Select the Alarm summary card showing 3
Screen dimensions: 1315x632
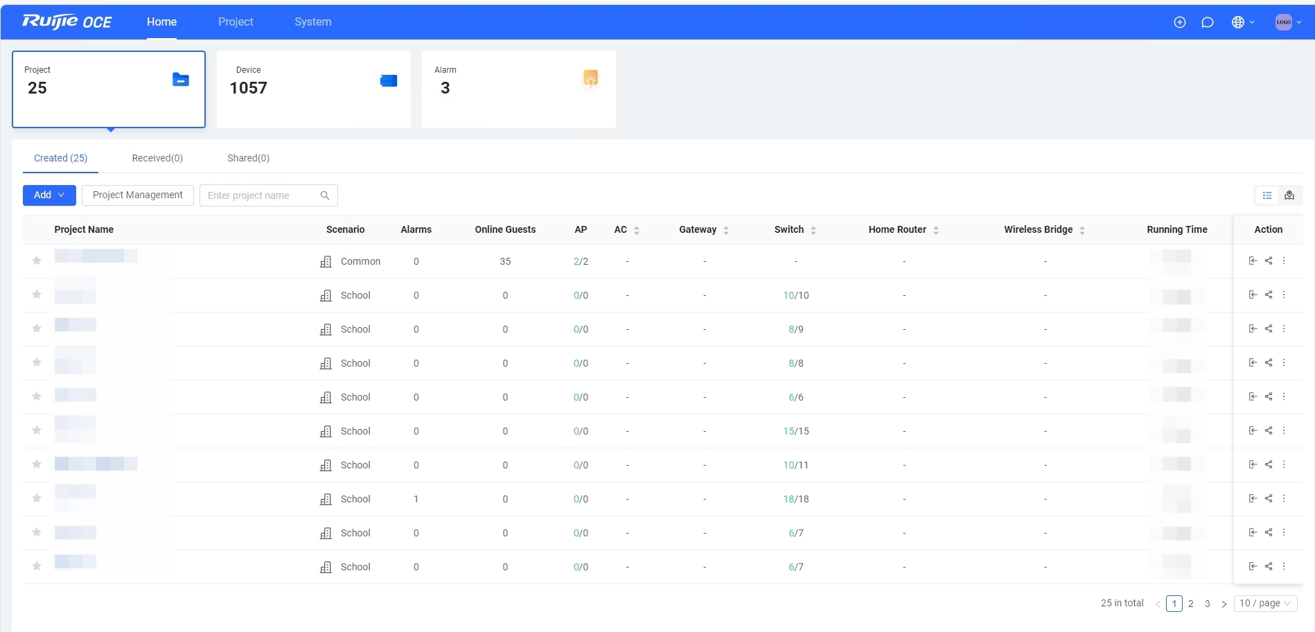(x=519, y=89)
